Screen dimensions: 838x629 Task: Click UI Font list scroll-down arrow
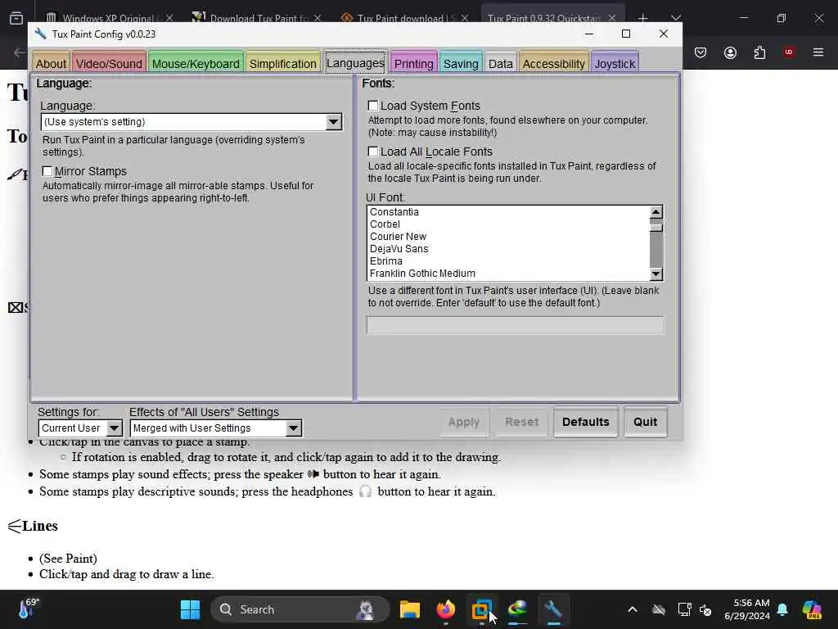click(x=656, y=274)
